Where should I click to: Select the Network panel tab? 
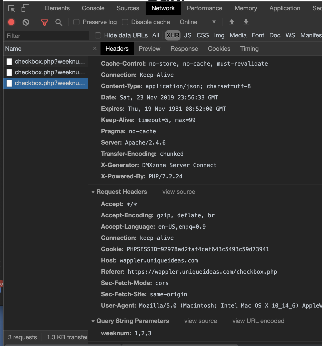pos(163,8)
